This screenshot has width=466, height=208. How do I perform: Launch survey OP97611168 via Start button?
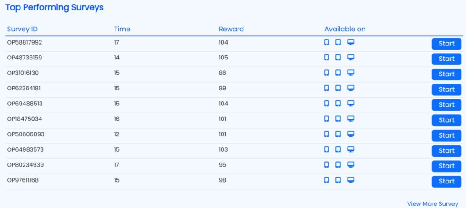click(446, 181)
